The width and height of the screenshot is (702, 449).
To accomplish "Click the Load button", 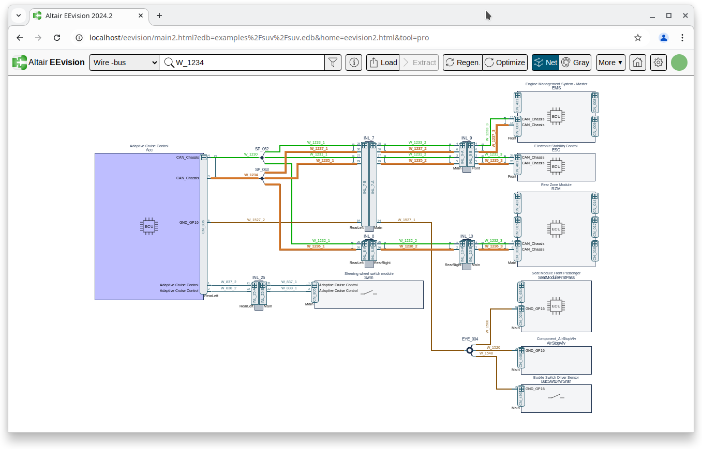I will (x=383, y=63).
